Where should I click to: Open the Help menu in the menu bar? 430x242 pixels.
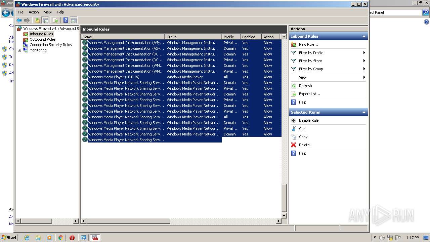tap(60, 12)
